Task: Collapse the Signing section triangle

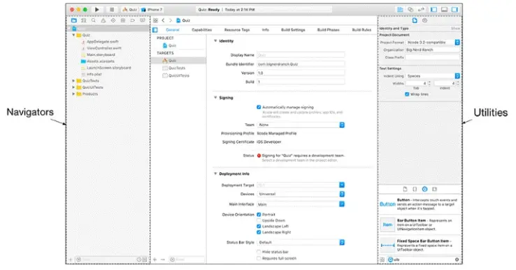Action: (x=215, y=97)
